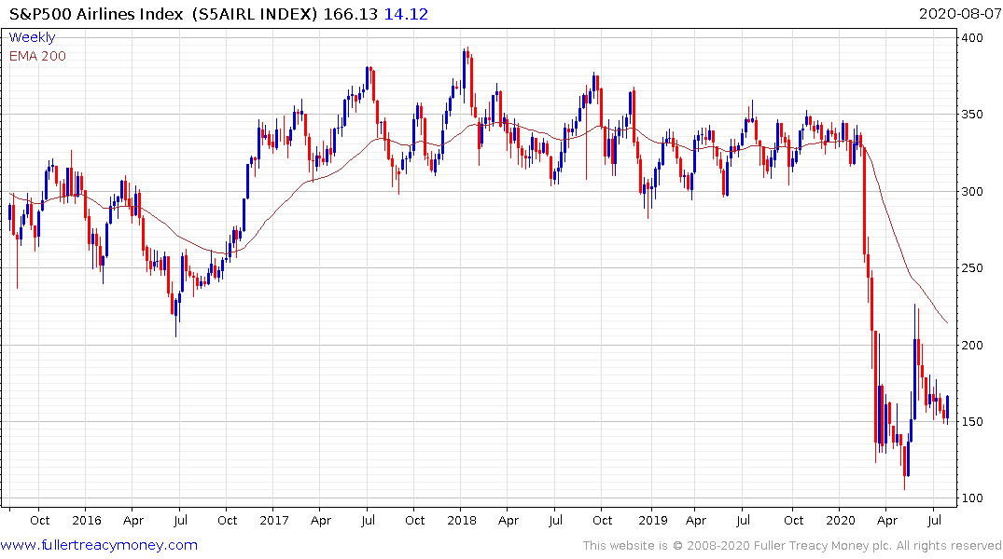Click the 300 label on the price axis

[972, 192]
